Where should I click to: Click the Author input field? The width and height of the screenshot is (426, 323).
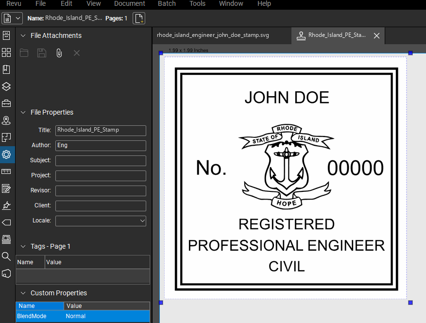tap(101, 146)
